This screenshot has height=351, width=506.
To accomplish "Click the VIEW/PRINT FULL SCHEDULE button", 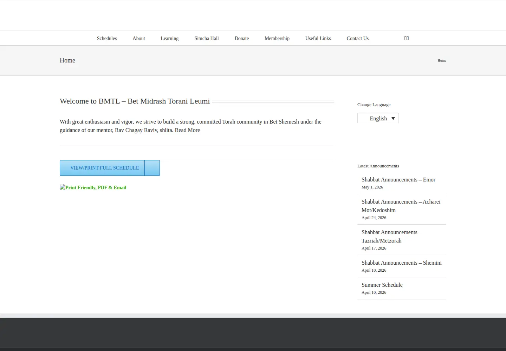I will [110, 168].
